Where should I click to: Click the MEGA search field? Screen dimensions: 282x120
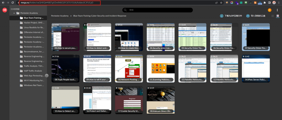158,10
